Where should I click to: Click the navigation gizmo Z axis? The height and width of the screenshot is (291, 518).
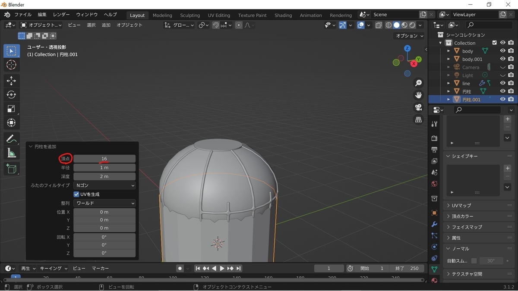(x=407, y=48)
